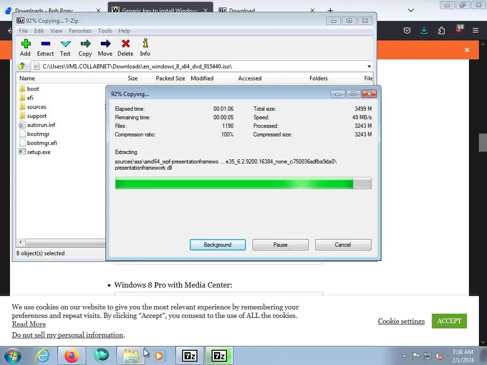Click the Add toolbar icon in 7-Zip

click(x=26, y=48)
